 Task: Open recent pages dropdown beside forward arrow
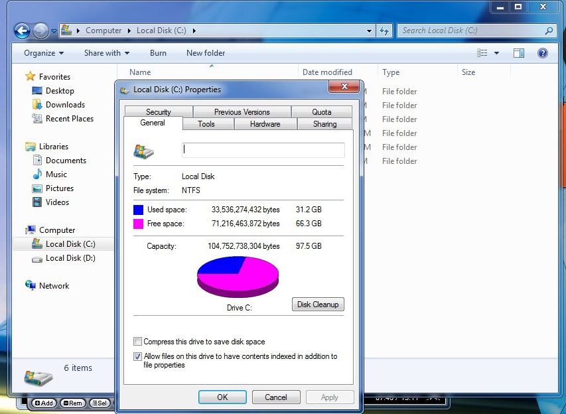(54, 31)
